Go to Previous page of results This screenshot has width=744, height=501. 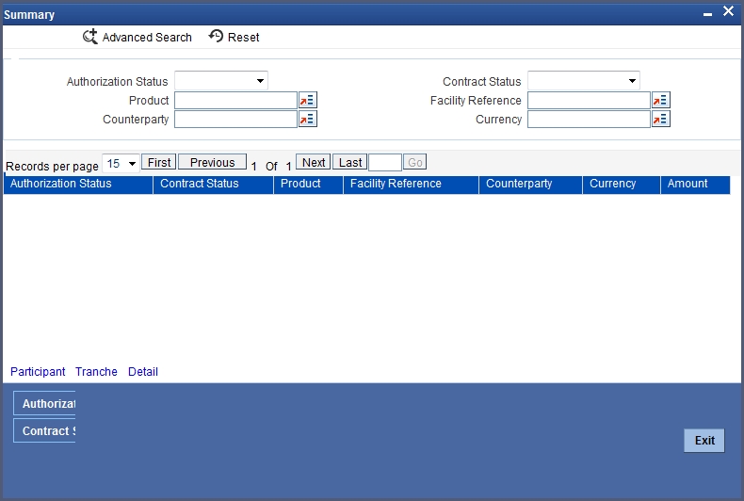coord(212,162)
